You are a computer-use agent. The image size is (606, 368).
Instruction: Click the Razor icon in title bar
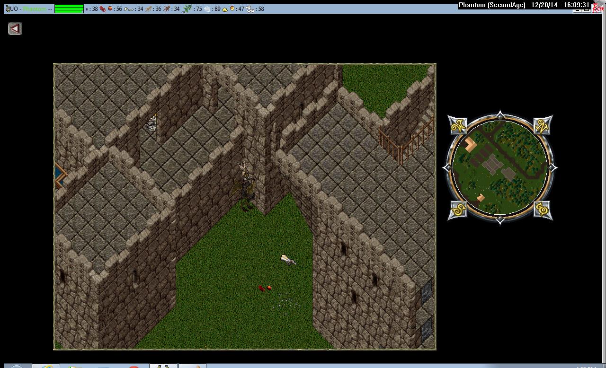pyautogui.click(x=598, y=8)
